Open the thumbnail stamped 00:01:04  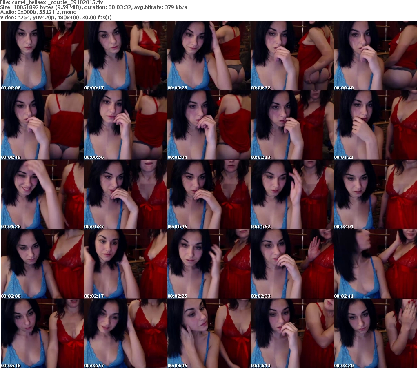(209, 125)
